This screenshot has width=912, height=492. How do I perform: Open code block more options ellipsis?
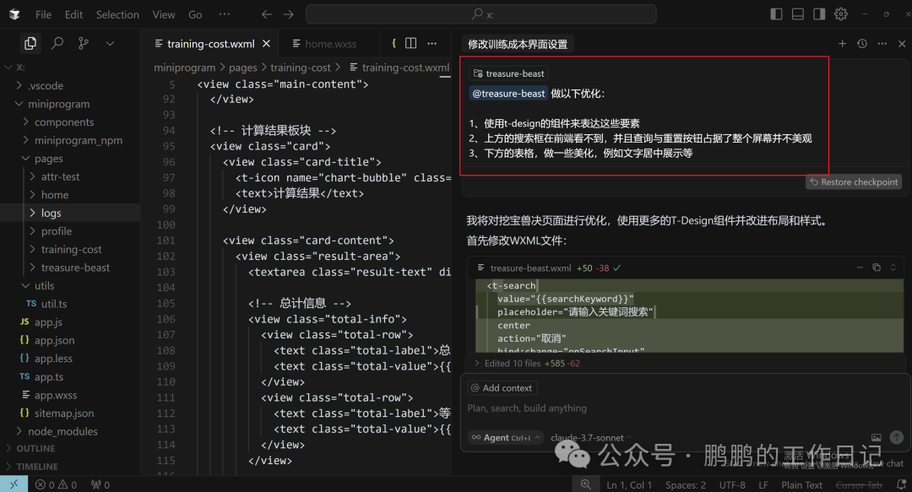pos(860,268)
